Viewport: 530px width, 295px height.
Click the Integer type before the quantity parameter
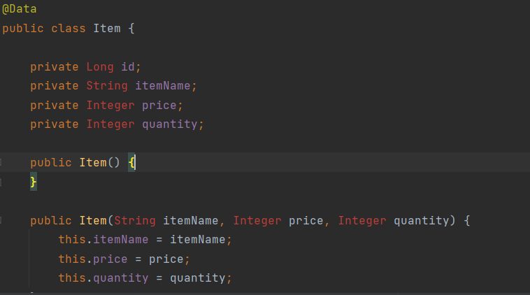click(362, 221)
